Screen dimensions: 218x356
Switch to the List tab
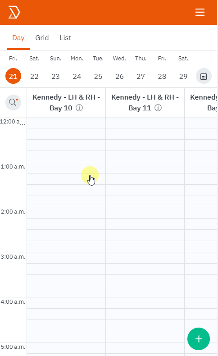(65, 38)
